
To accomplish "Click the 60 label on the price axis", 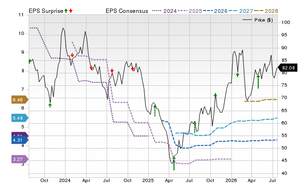I will [284, 123].
